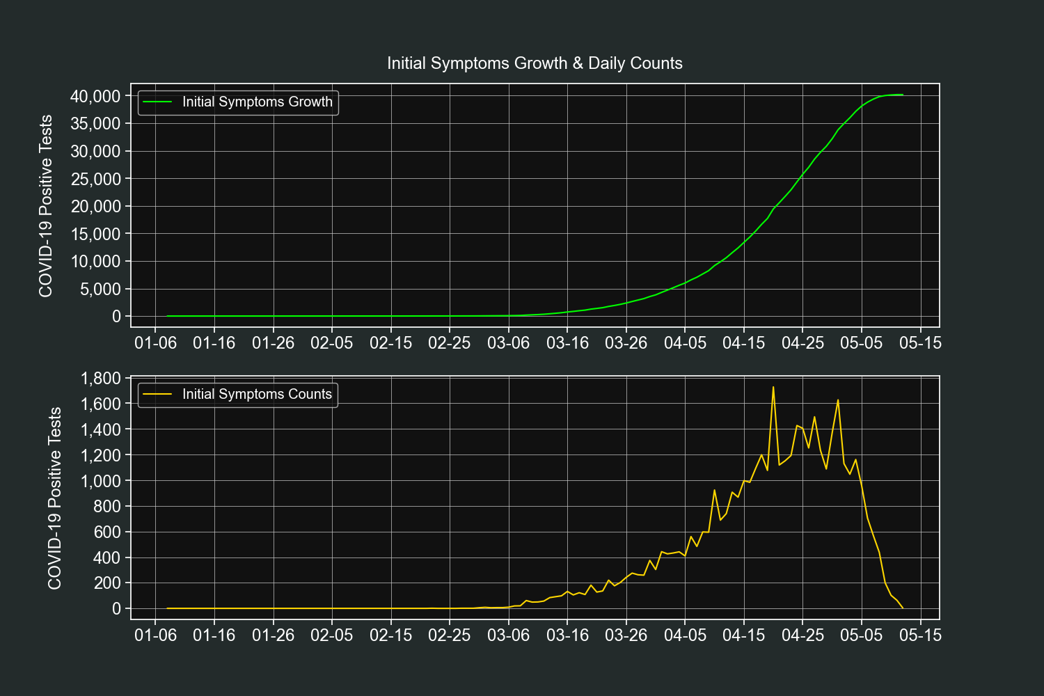Image resolution: width=1044 pixels, height=696 pixels.
Task: Click the 600 y-axis tick label
Action: 107,532
